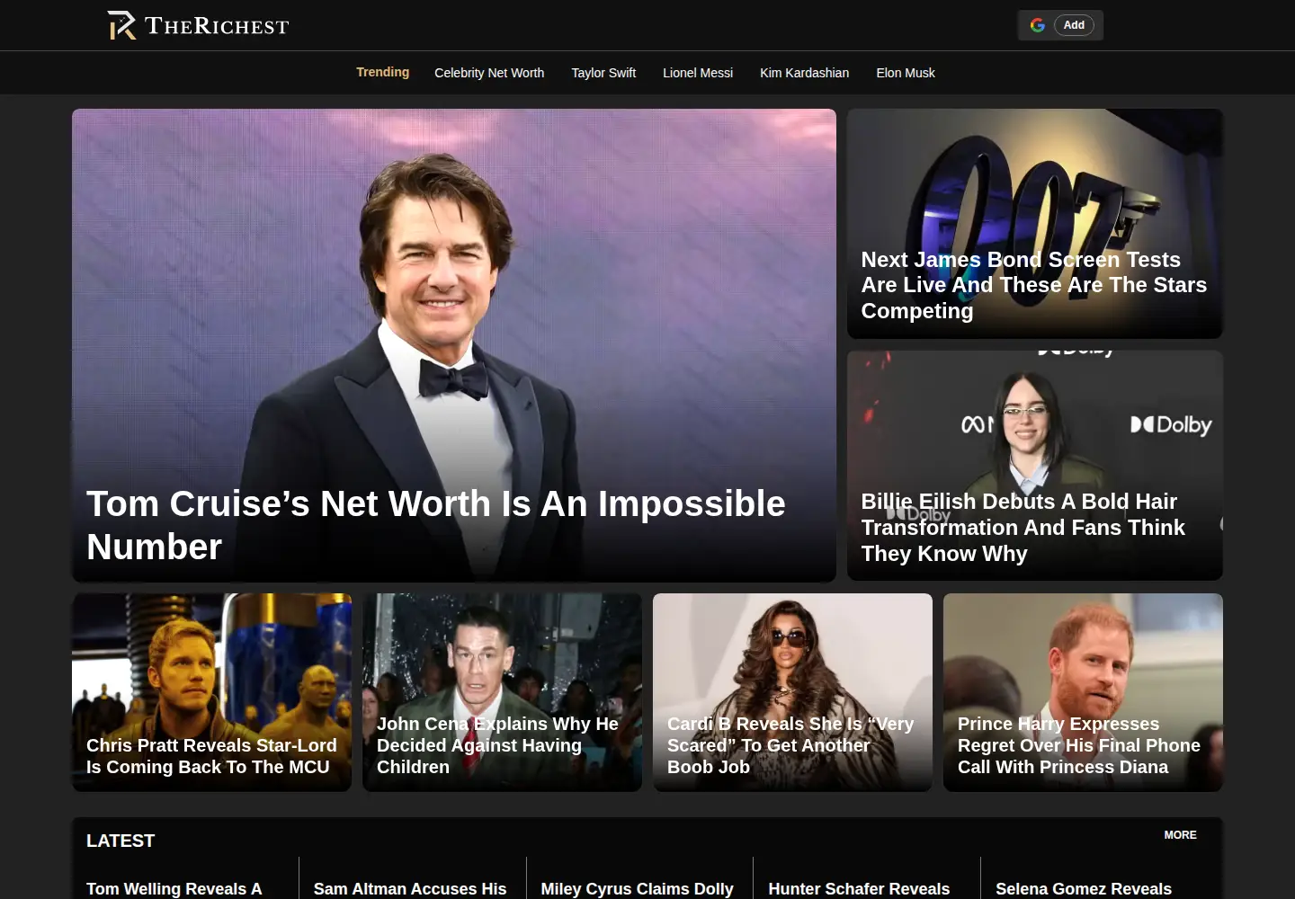This screenshot has height=899, width=1295.
Task: Open Miley Cyrus Claims Dolly story
Action: tap(637, 889)
